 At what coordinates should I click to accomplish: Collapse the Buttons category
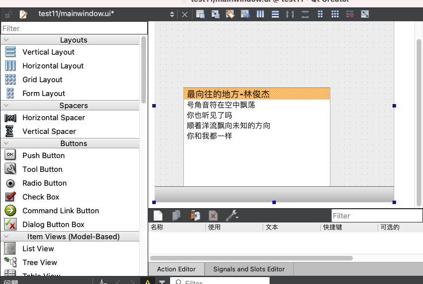coord(6,143)
